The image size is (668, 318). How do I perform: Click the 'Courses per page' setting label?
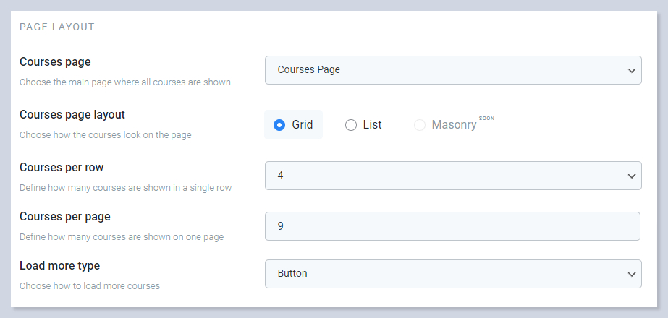64,216
